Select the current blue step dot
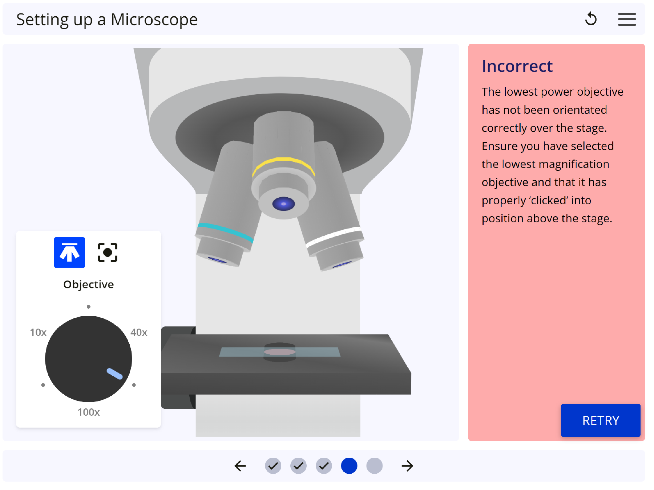 (349, 466)
